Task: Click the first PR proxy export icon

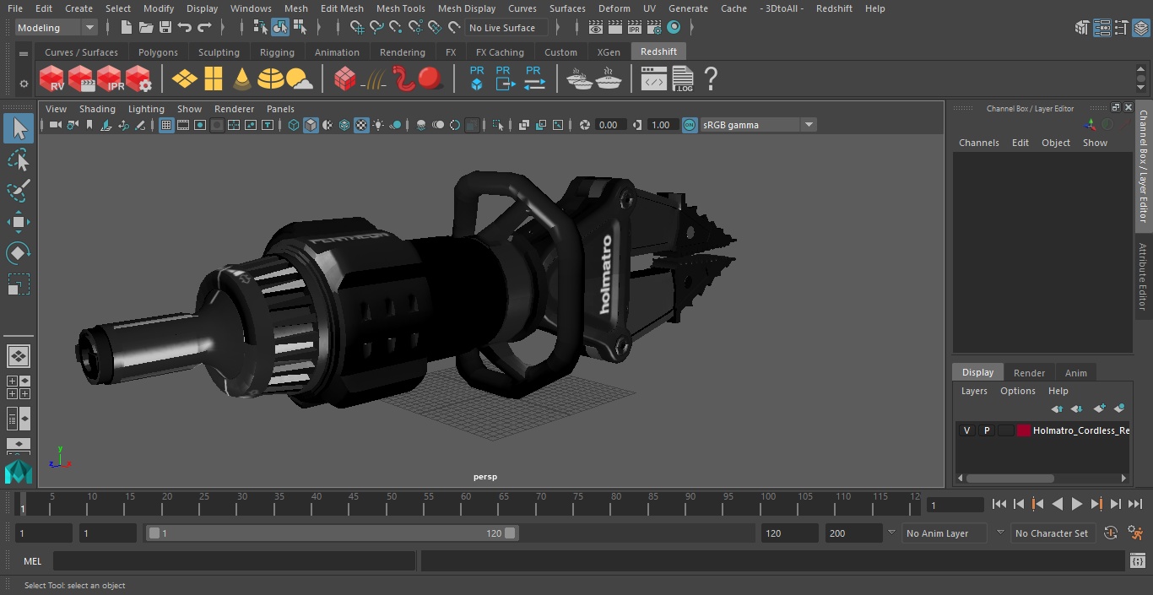Action: tap(477, 78)
